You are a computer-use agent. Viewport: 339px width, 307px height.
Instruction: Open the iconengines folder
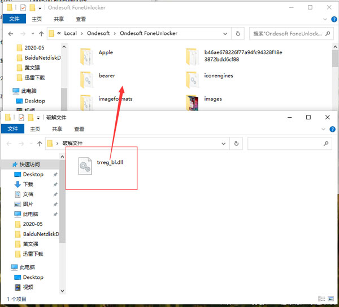(209, 79)
